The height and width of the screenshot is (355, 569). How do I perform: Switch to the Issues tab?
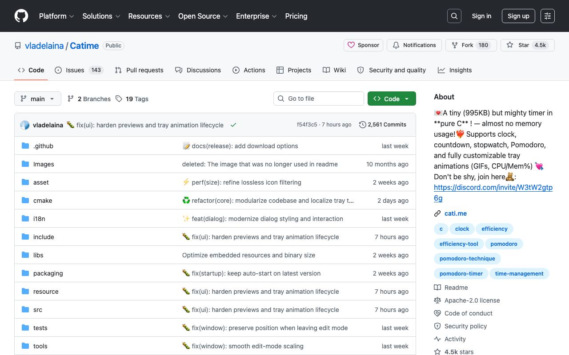pos(79,70)
